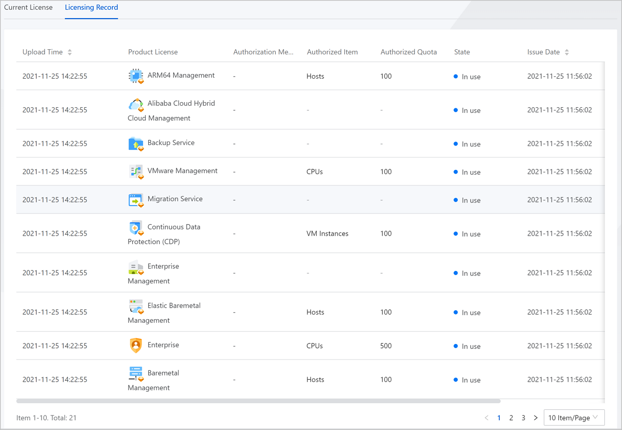
Task: Click the next page arrow
Action: point(535,418)
